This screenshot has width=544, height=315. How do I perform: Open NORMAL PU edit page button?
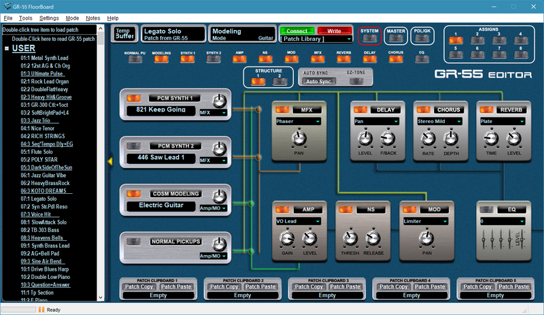pyautogui.click(x=135, y=59)
